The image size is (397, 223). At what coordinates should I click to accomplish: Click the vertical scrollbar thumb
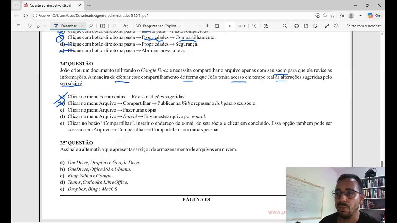[382, 164]
